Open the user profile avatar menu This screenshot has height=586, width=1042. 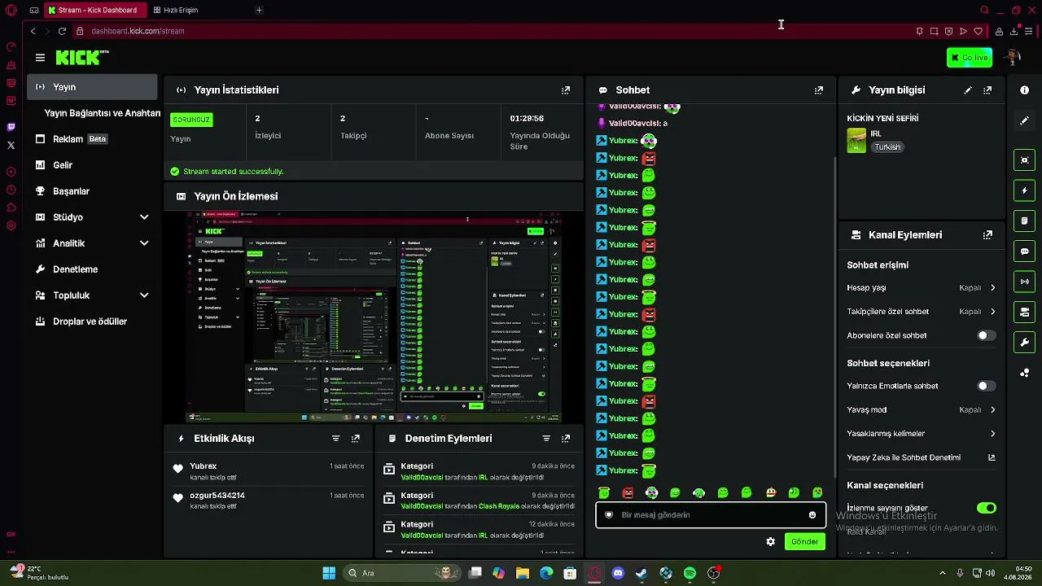click(1013, 58)
